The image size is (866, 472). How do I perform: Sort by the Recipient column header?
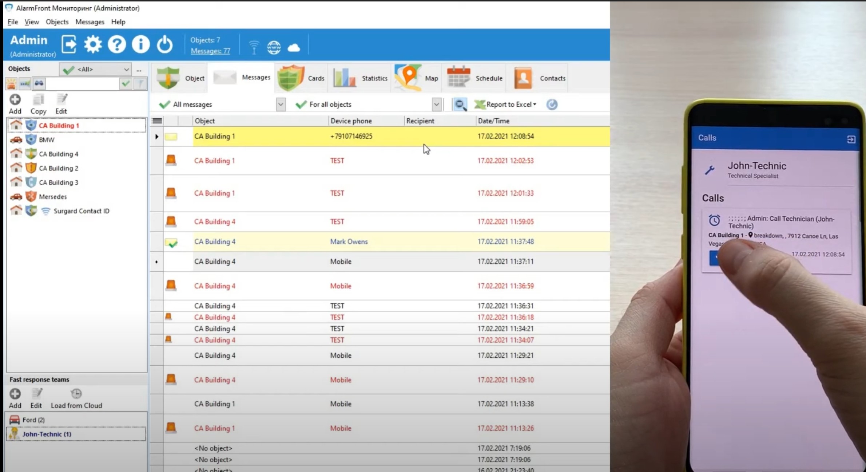coord(440,121)
